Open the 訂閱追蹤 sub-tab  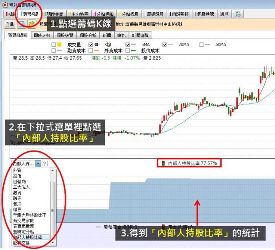coord(140,35)
